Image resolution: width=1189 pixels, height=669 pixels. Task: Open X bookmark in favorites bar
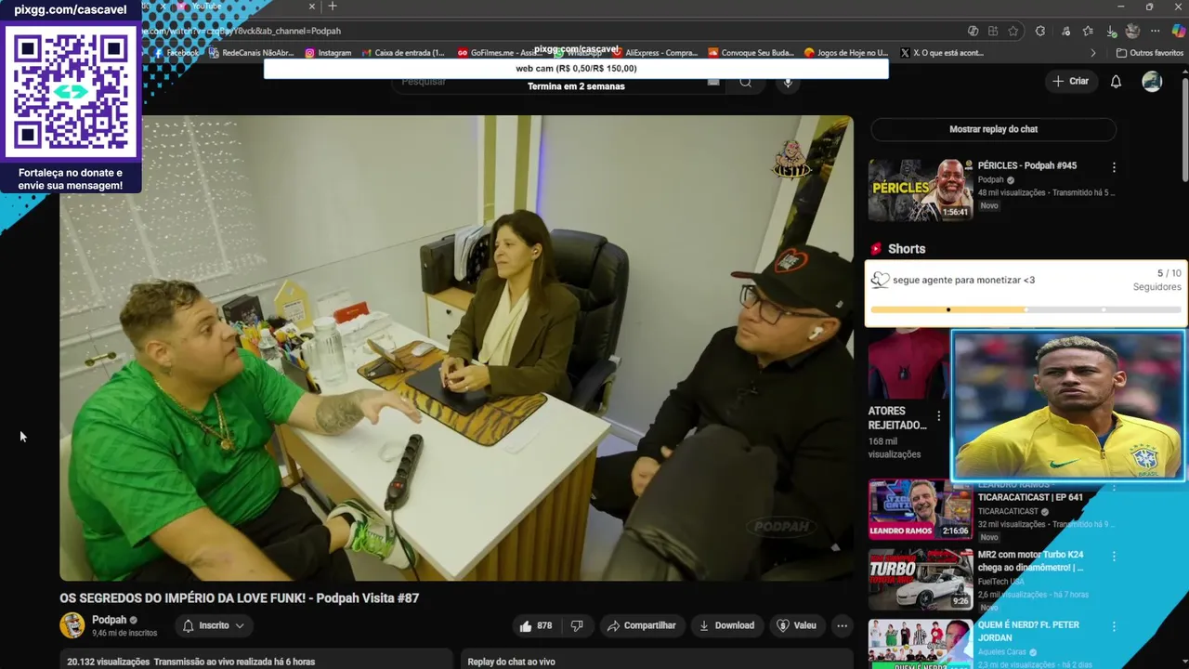942,53
